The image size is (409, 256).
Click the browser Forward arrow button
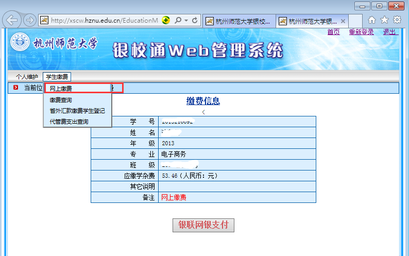(30, 21)
